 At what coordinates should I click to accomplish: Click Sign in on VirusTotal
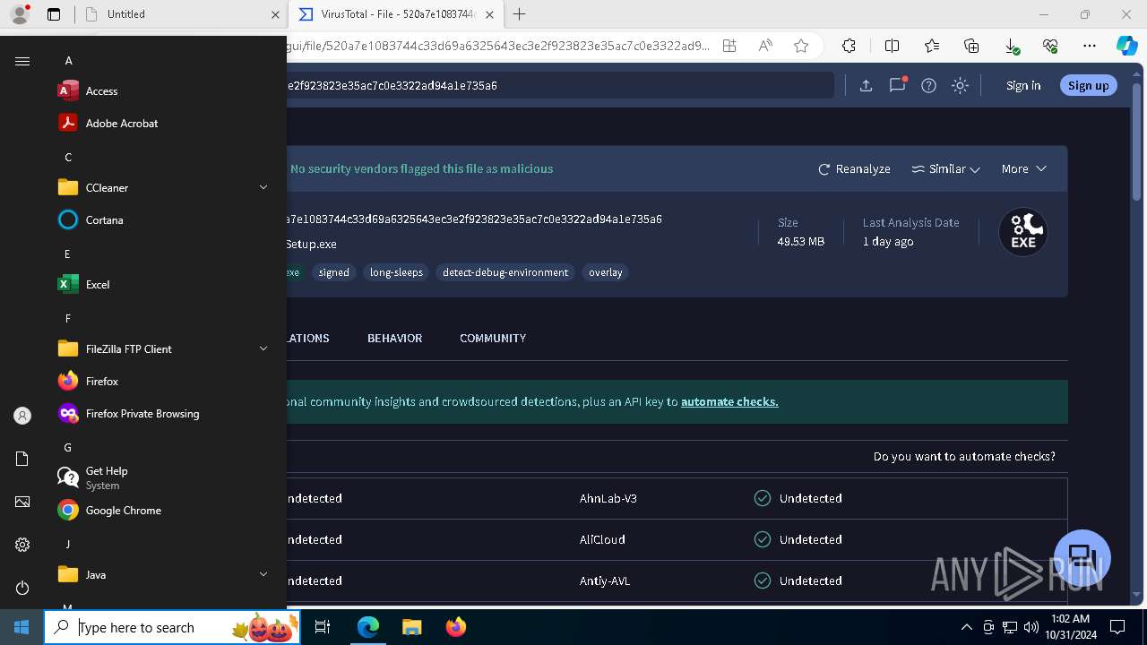1023,85
